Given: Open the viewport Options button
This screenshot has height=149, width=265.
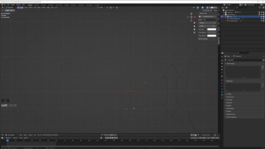Looking at the screenshot, I should (x=215, y=10).
